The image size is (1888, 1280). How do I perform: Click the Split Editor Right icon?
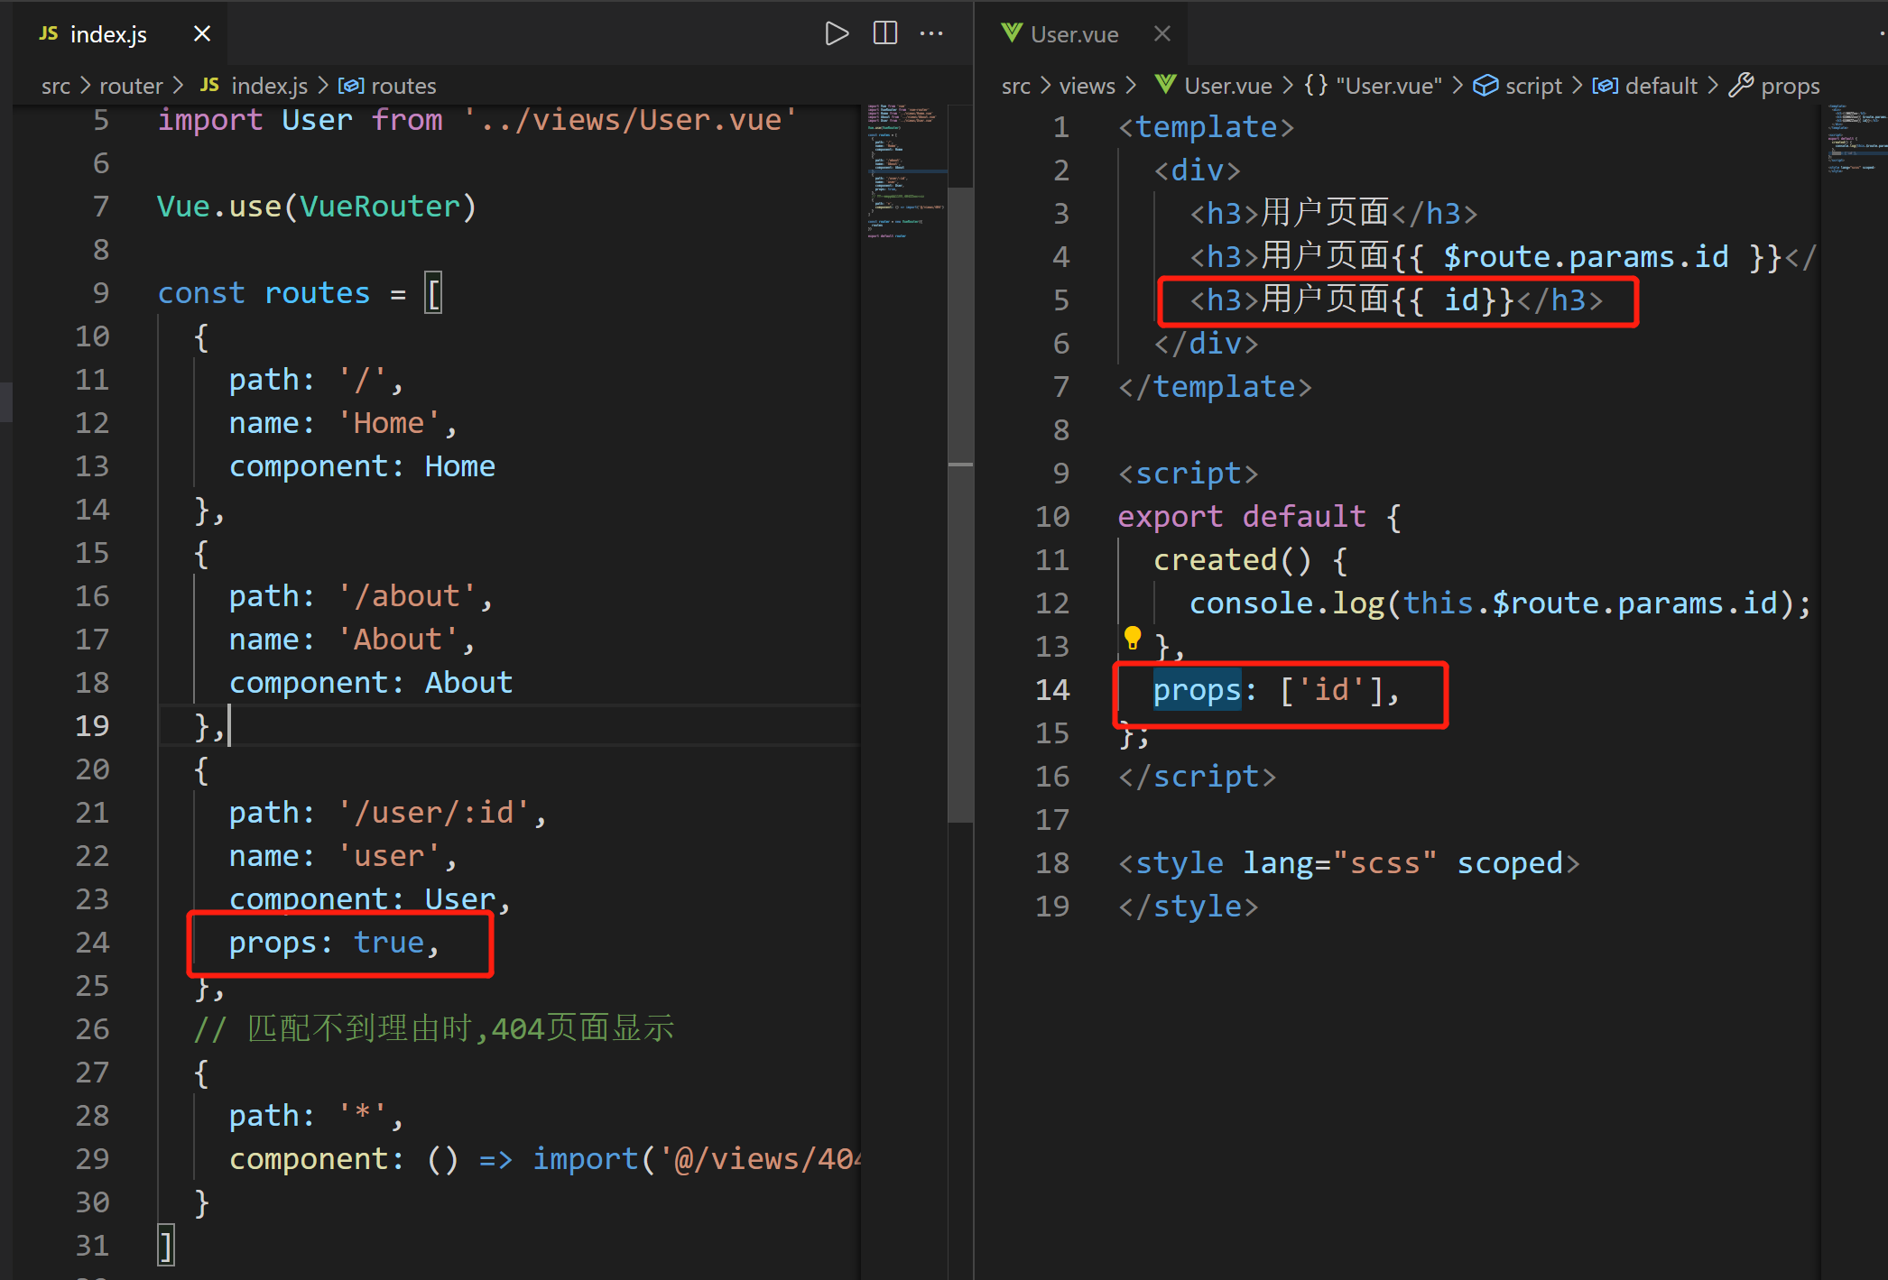point(884,34)
